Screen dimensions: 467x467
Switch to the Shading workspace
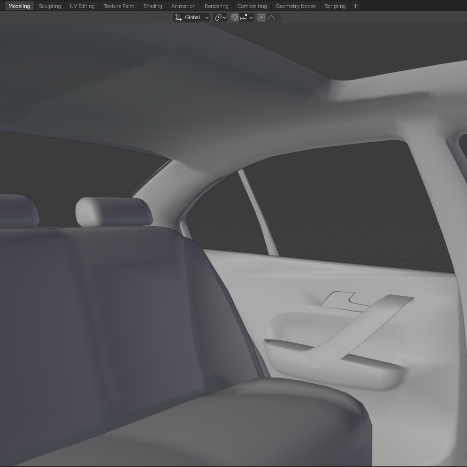click(153, 6)
